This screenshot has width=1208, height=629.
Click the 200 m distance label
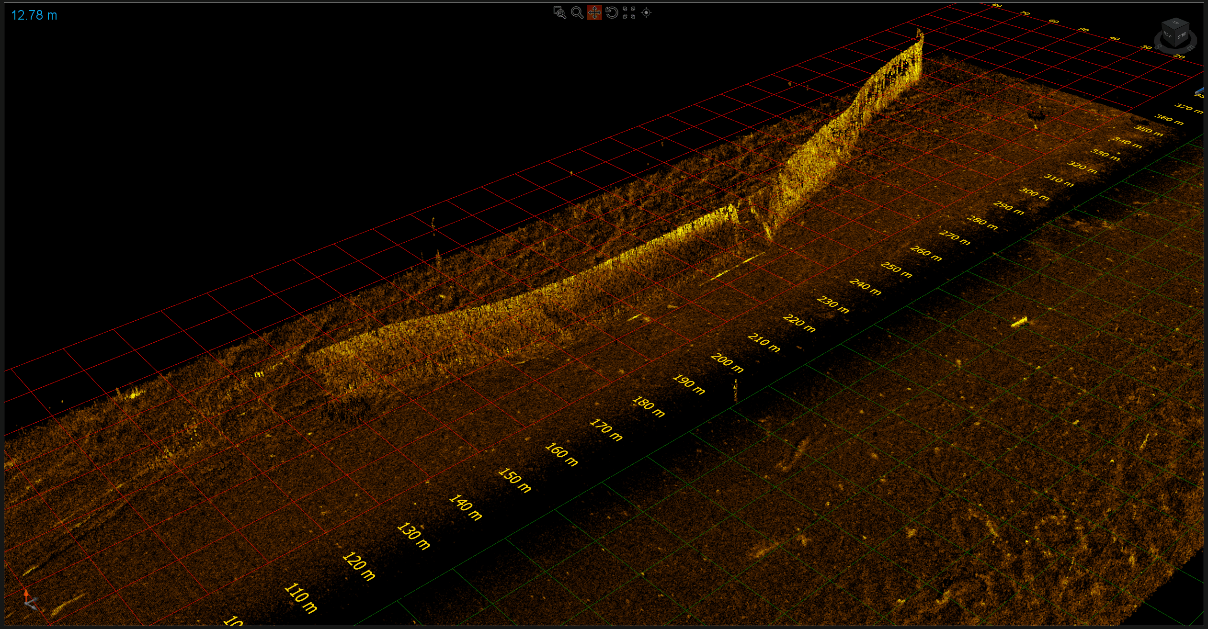click(727, 363)
